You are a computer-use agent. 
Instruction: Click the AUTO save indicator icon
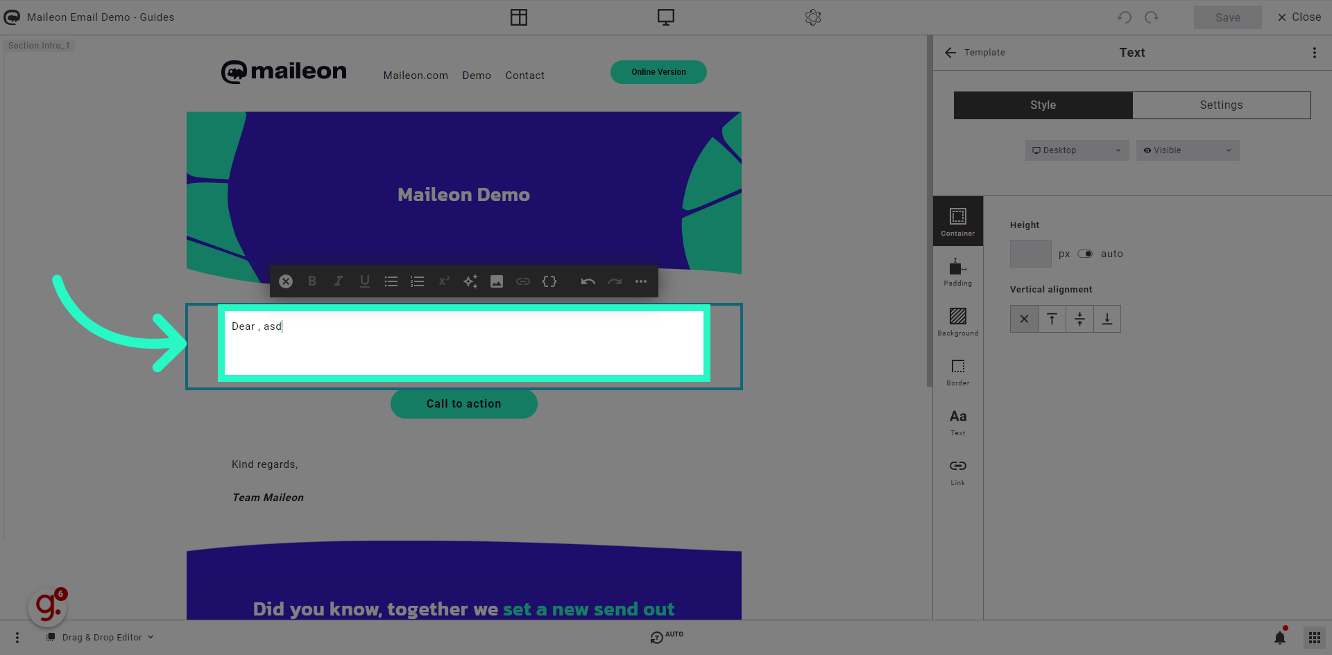(x=666, y=636)
